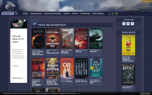Image resolution: width=152 pixels, height=95 pixels.
Task: Select the medium font size A
Action: pos(113,14)
